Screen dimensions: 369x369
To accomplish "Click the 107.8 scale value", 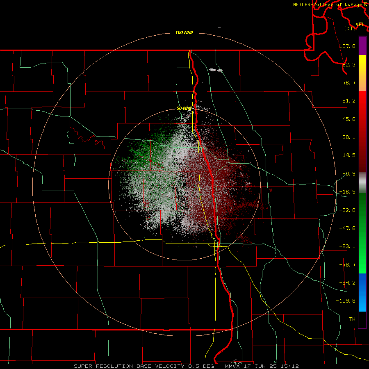I will (x=347, y=46).
